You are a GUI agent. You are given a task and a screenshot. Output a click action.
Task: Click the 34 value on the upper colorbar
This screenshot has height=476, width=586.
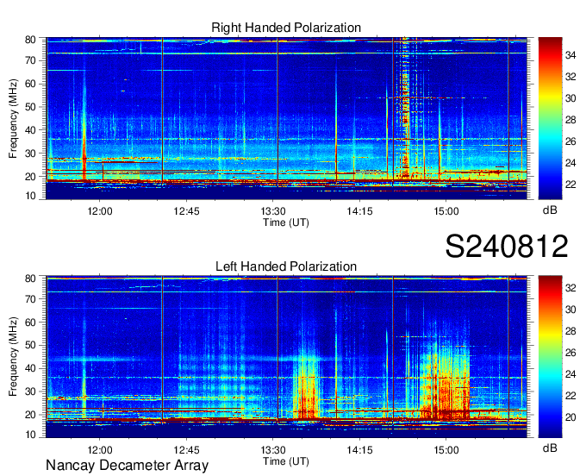click(570, 56)
